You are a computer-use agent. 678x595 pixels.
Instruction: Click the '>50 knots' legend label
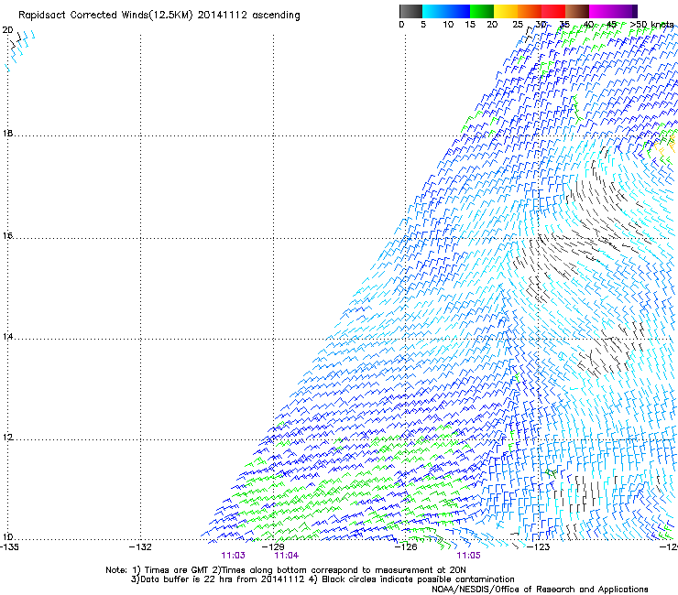coord(651,25)
